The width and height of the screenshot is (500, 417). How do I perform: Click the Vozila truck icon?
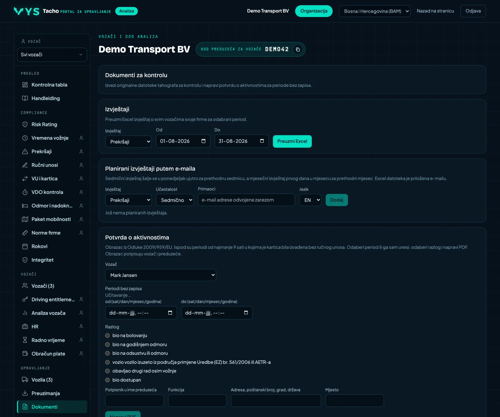coord(25,379)
